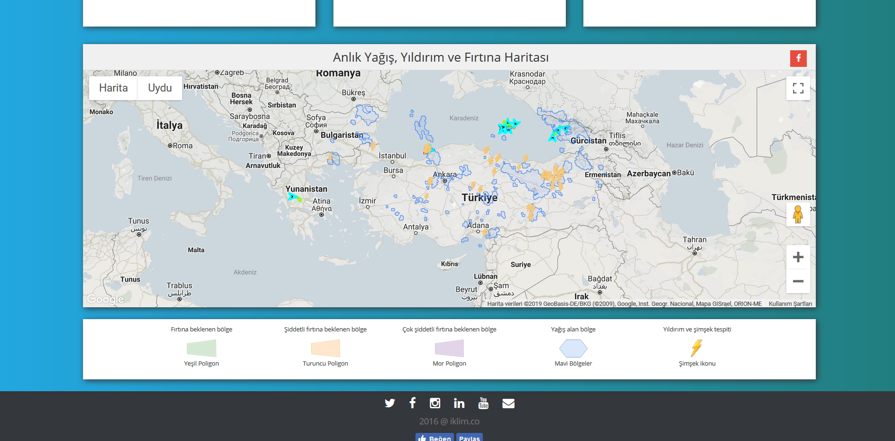Click the purple polygon legend swatch

click(x=449, y=348)
